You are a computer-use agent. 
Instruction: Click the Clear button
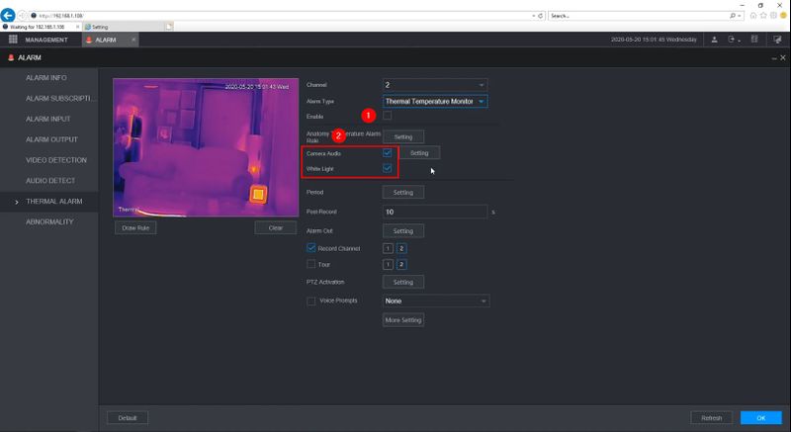pos(276,227)
